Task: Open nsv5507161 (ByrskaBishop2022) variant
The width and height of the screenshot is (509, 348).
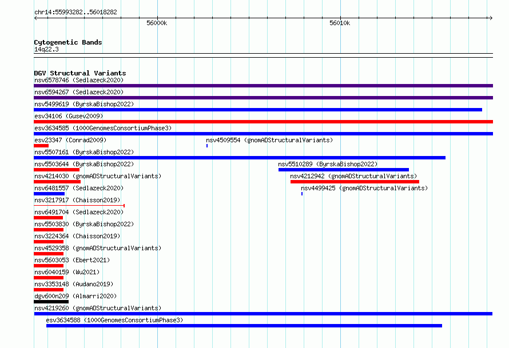Action: point(84,152)
